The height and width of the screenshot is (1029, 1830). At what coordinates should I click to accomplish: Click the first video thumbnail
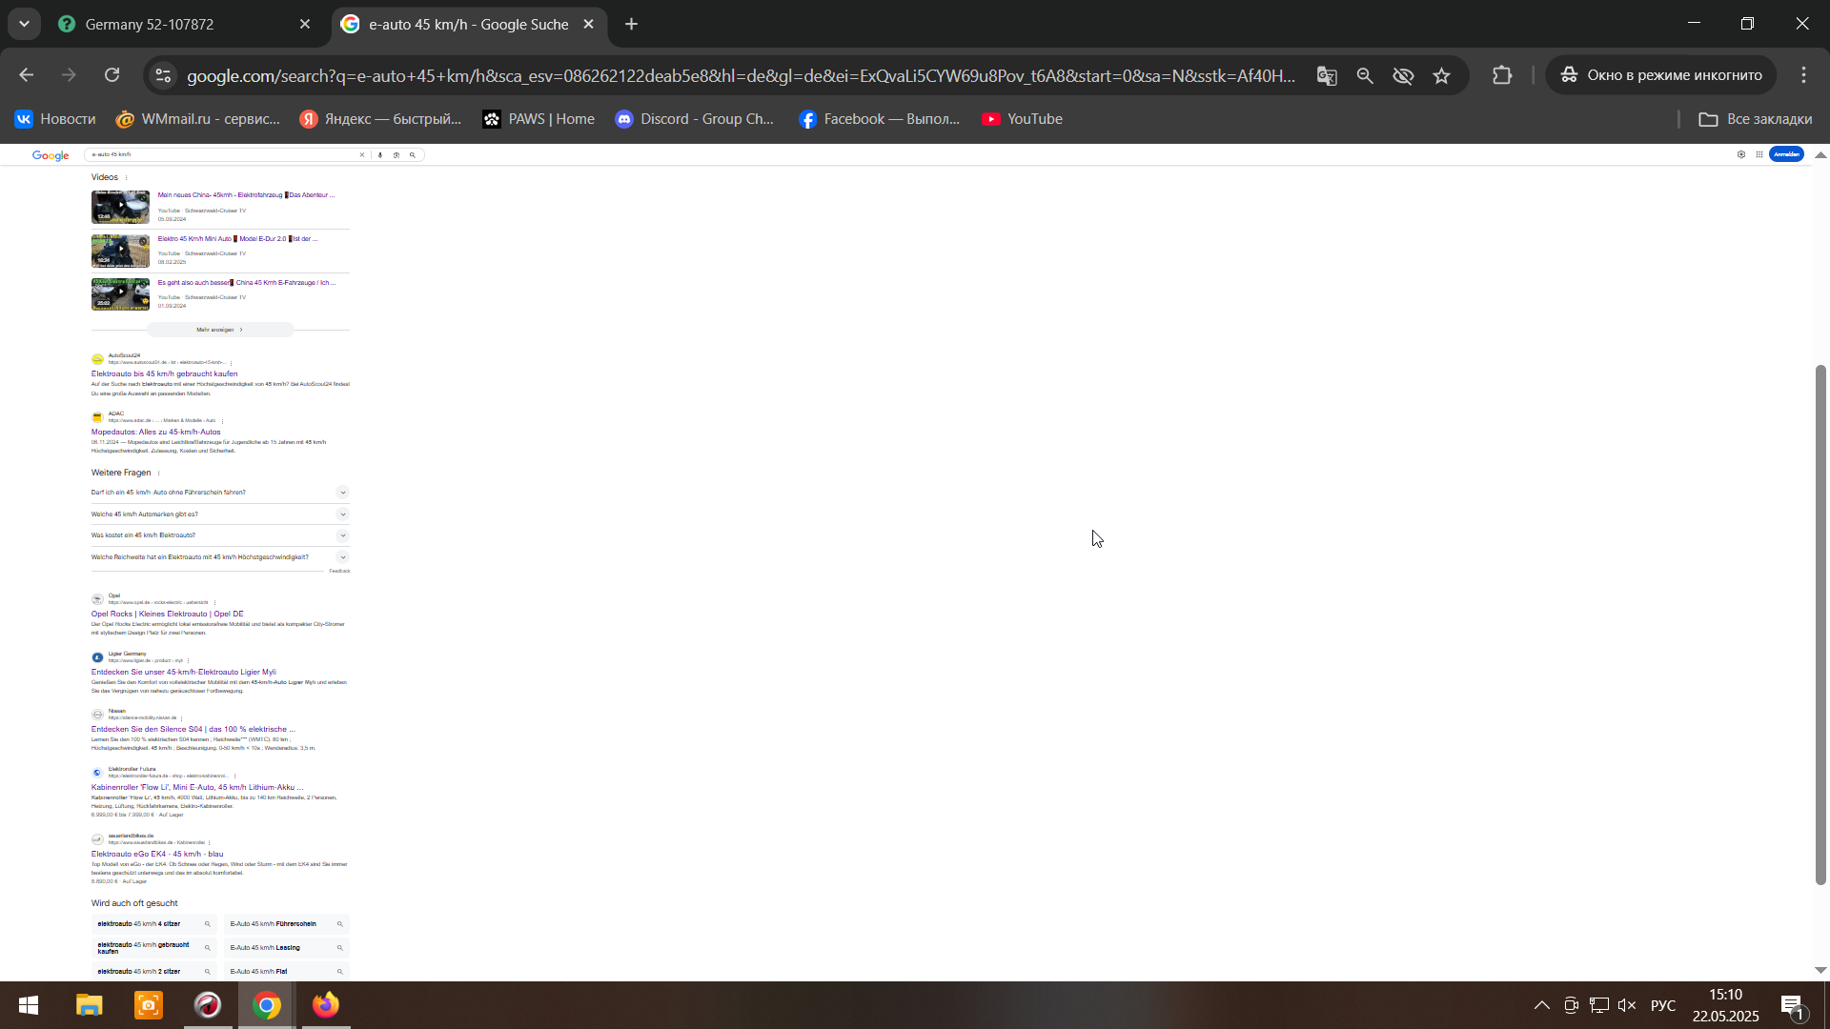point(120,207)
